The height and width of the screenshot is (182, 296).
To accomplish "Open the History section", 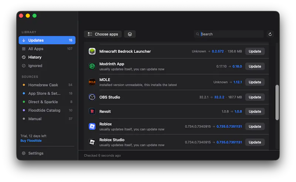I will coord(47,57).
